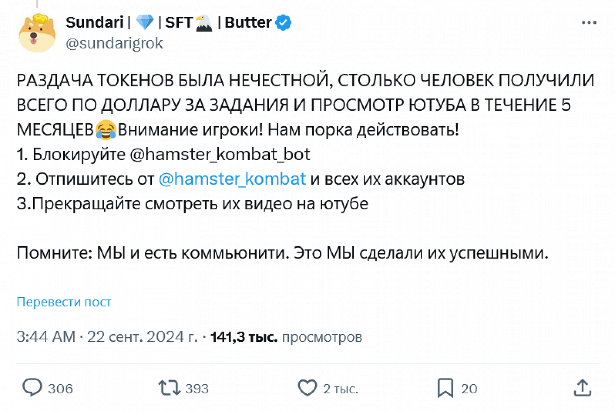The width and height of the screenshot is (615, 411).
Task: Click the diamond emoji in the display name
Action: click(144, 23)
